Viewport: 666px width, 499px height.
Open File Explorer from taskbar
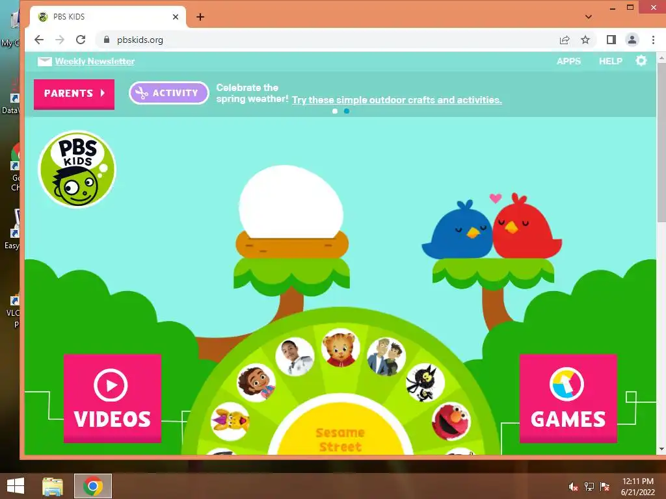53,486
